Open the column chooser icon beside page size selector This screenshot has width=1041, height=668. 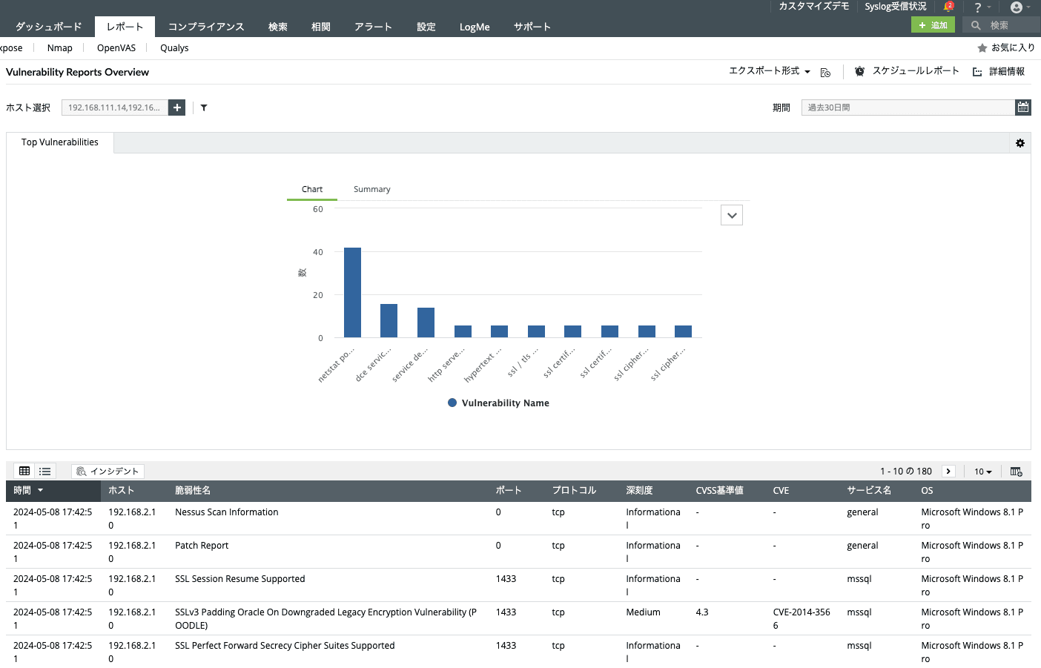click(1016, 471)
